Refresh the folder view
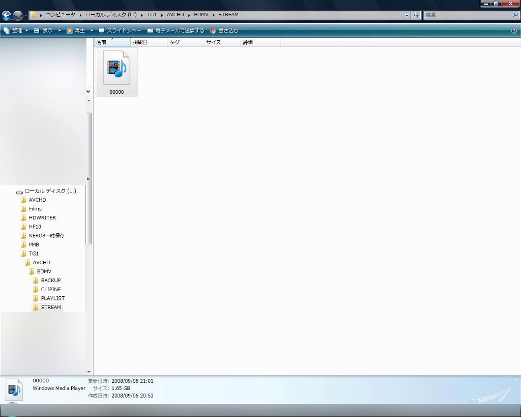The height and width of the screenshot is (417, 521). point(416,15)
